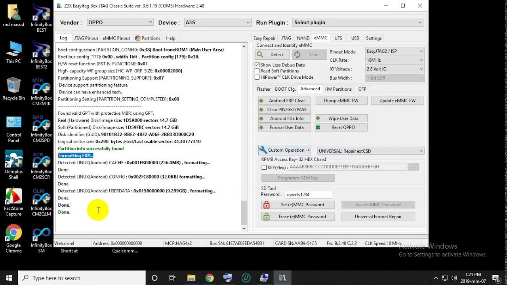
Task: Open the Help tab
Action: click(x=171, y=38)
